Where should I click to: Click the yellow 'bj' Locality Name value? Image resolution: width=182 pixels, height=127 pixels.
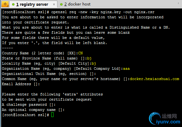pos(94,64)
